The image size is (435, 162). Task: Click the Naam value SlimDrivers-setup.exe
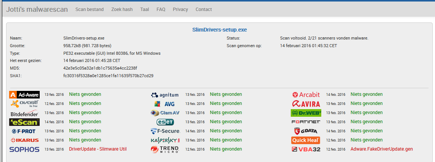(84, 38)
